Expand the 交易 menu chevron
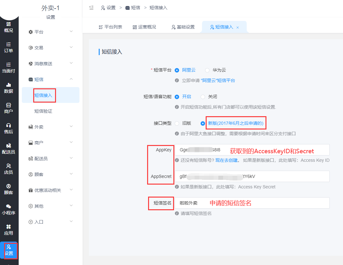The width and height of the screenshot is (343, 265). tap(71, 47)
